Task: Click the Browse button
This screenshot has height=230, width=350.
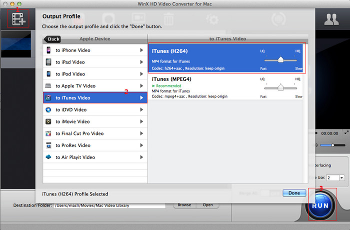Action: point(184,205)
